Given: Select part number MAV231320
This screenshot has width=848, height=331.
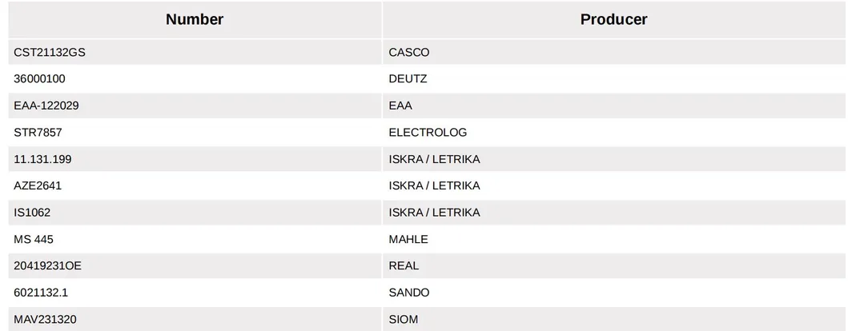Looking at the screenshot, I should pyautogui.click(x=45, y=320).
